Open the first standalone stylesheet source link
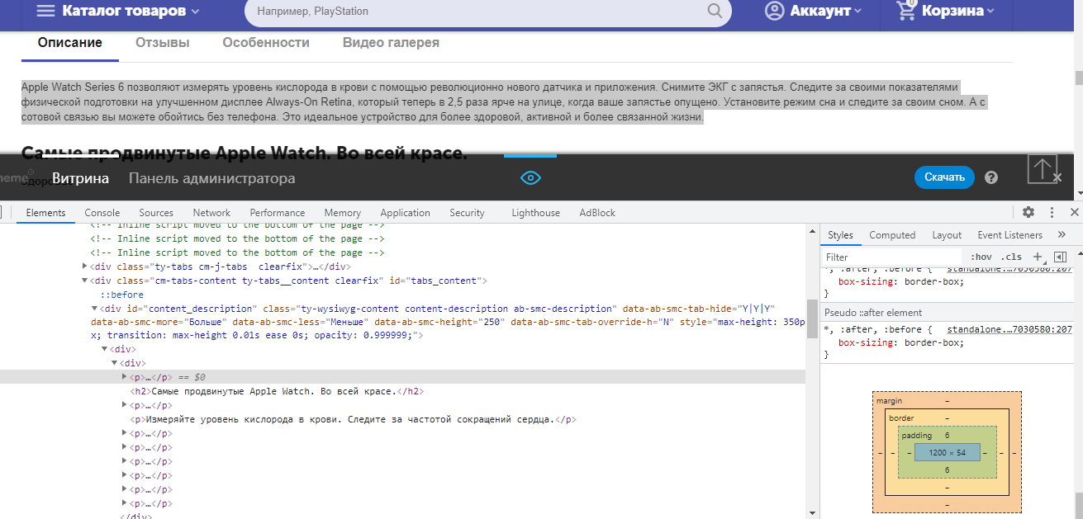Screen dimensions: 1083x519 1009,269
